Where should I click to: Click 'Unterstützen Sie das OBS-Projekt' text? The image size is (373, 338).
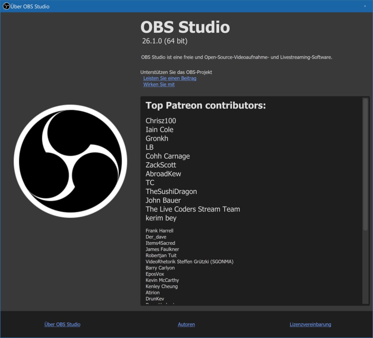176,72
